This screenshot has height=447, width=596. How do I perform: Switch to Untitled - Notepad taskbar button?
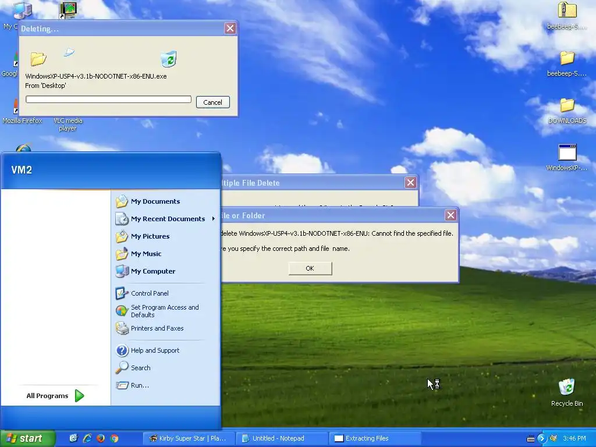pyautogui.click(x=281, y=438)
